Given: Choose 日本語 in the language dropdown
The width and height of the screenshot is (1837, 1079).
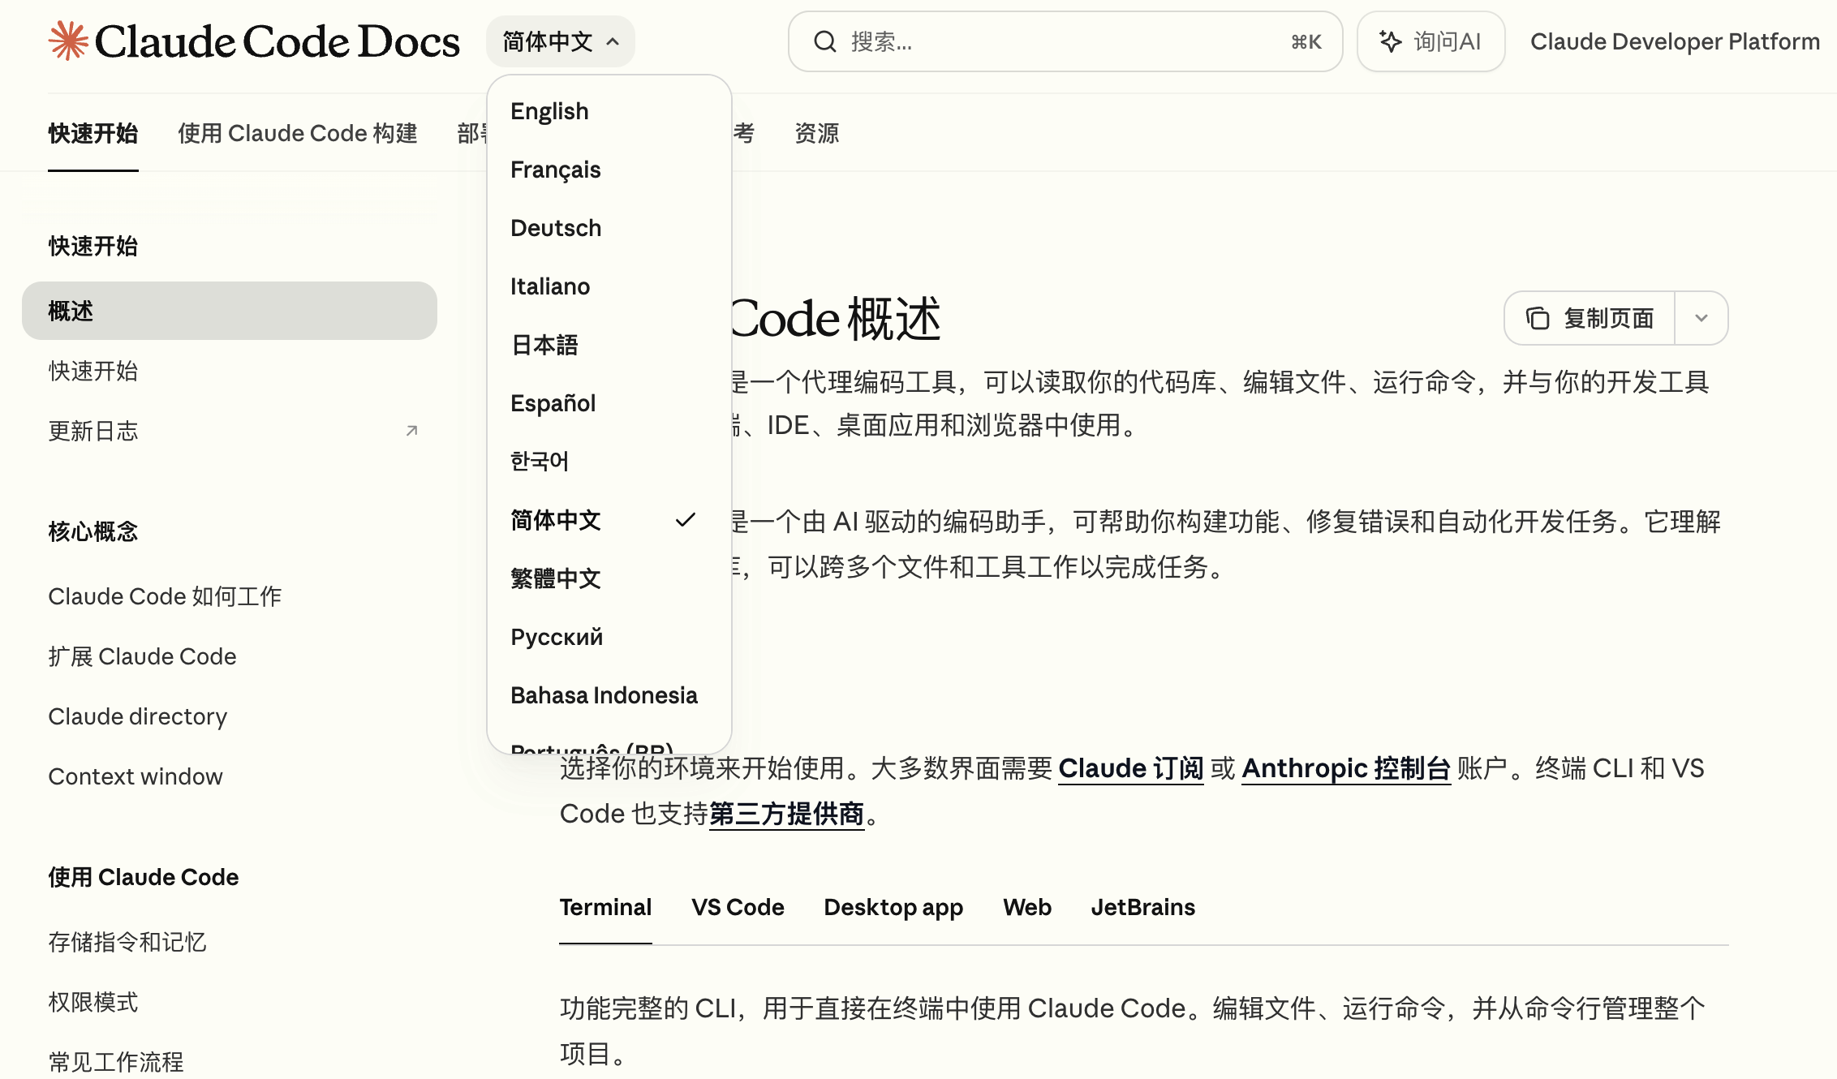Looking at the screenshot, I should (544, 345).
